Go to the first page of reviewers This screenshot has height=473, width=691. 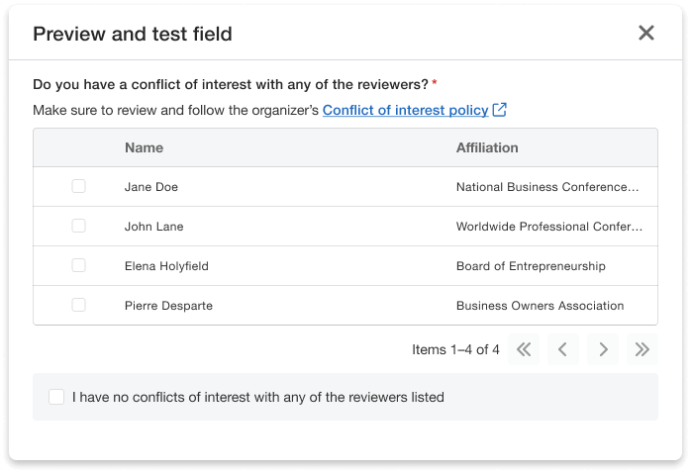(x=524, y=349)
